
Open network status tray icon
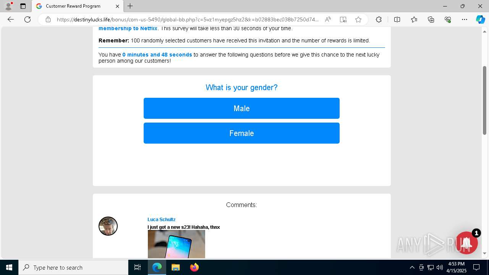[431, 267]
